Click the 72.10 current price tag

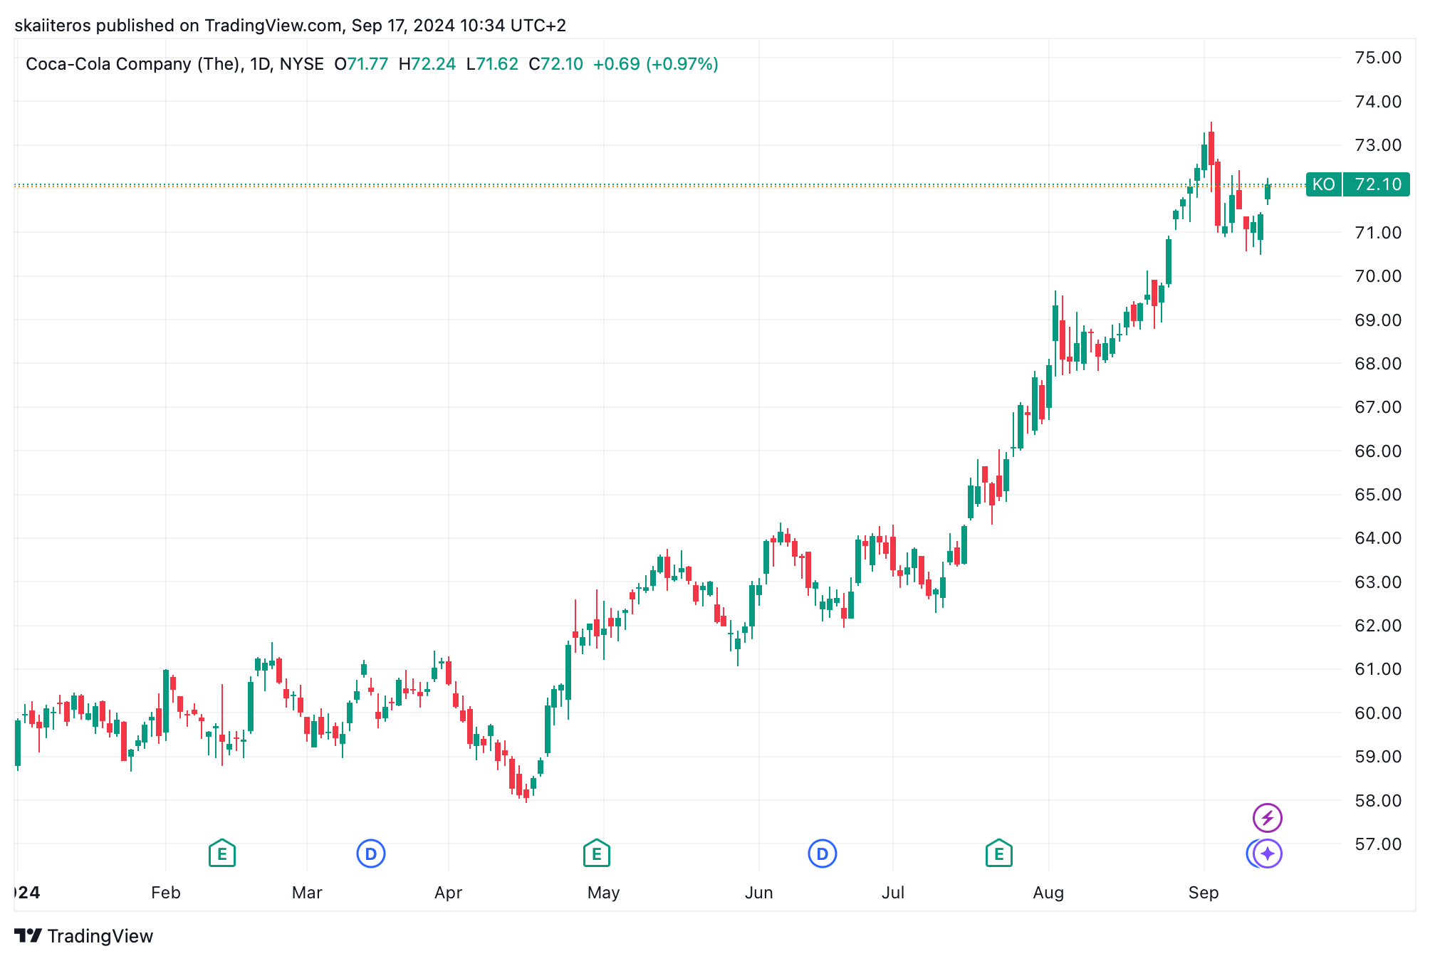(x=1377, y=184)
